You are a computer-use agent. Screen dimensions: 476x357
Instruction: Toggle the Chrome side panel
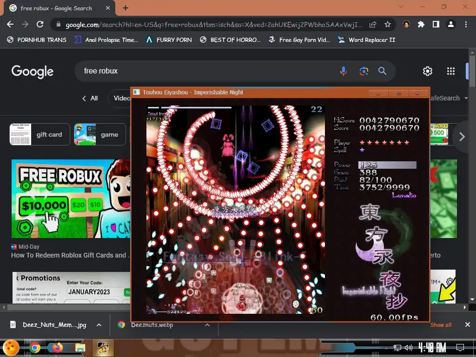click(436, 24)
